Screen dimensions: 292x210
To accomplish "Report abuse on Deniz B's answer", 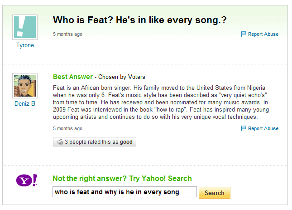I will tap(263, 128).
